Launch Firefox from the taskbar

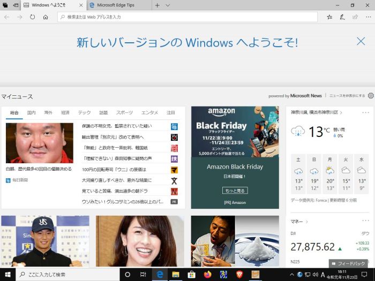tap(207, 275)
